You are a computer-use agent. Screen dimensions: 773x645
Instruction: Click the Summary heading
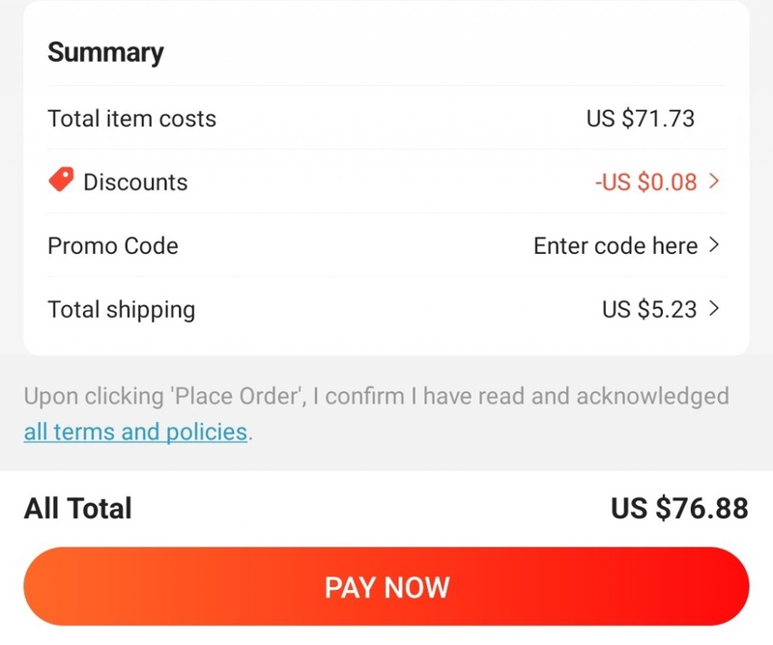pyautogui.click(x=105, y=52)
